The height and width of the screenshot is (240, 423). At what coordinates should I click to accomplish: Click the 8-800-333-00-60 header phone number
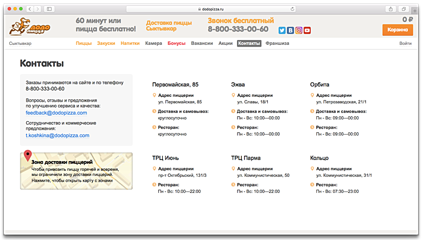click(x=238, y=29)
